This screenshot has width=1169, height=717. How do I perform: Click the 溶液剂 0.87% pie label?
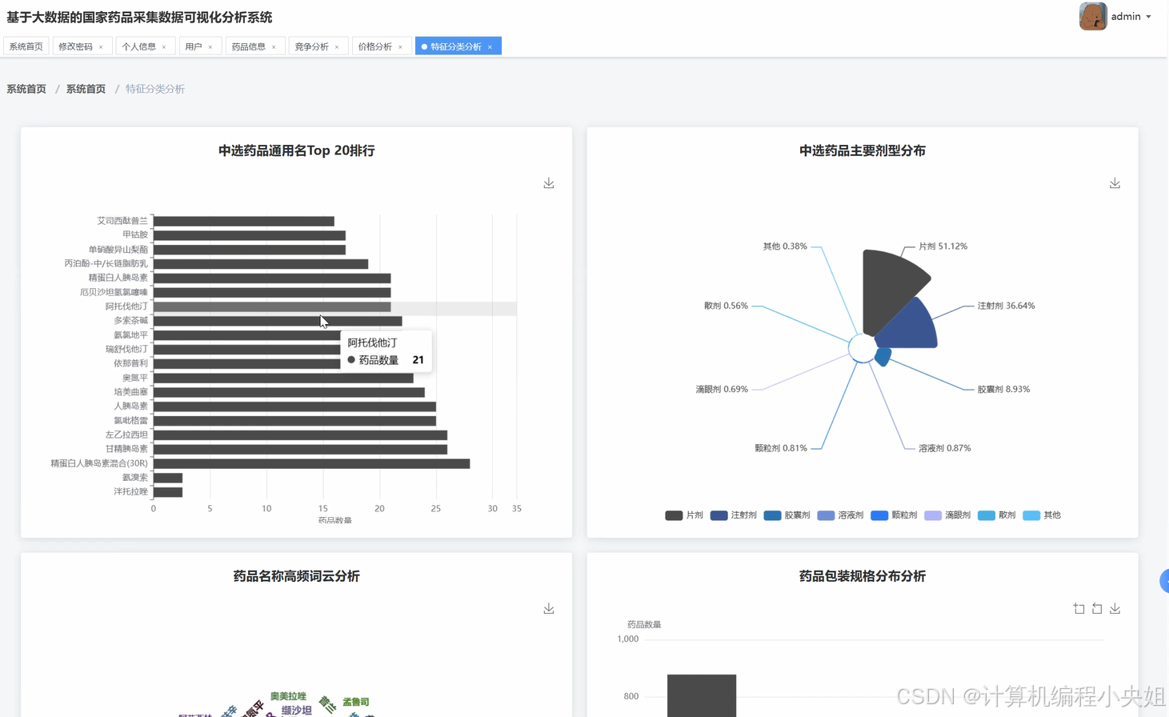coord(945,448)
